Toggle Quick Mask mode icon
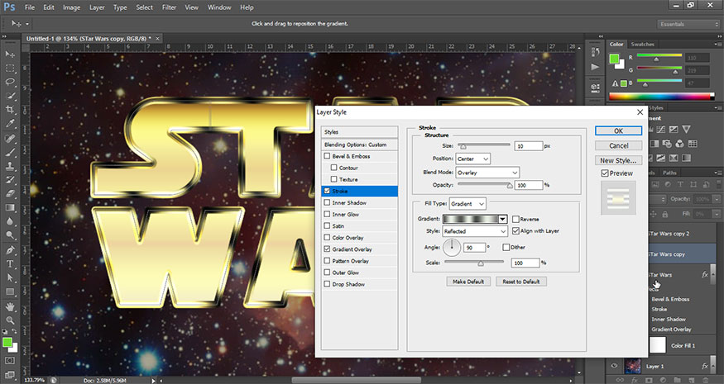 [10, 360]
